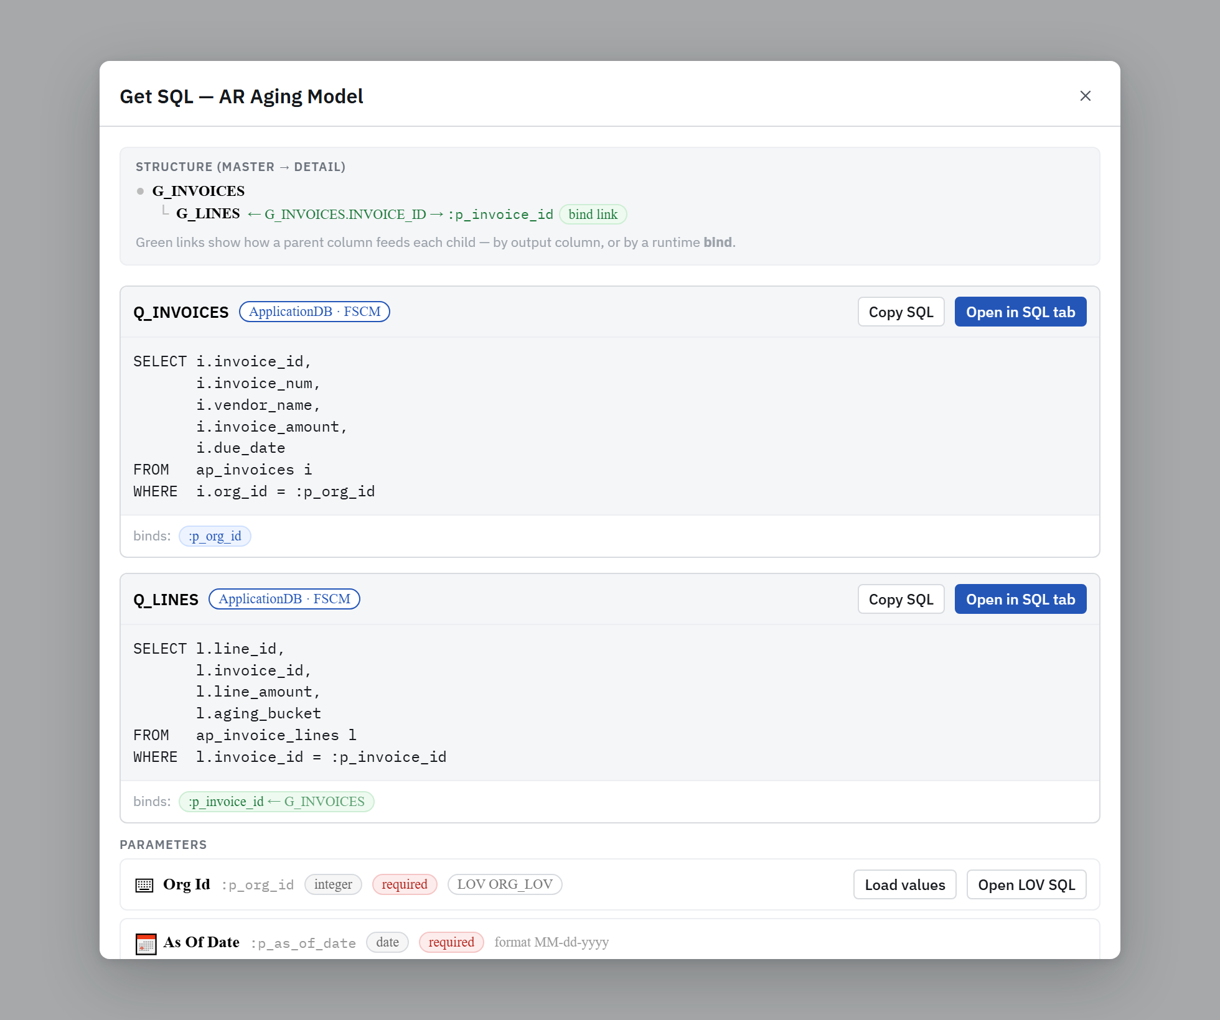Click the 'Q_LINES' query heading
Image resolution: width=1220 pixels, height=1020 pixels.
pyautogui.click(x=166, y=600)
